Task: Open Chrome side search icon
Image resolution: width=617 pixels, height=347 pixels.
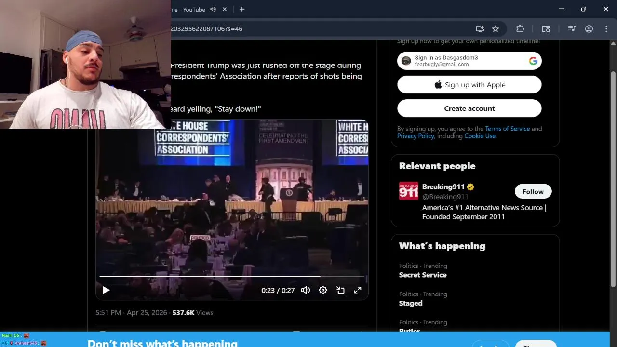Action: (x=546, y=29)
